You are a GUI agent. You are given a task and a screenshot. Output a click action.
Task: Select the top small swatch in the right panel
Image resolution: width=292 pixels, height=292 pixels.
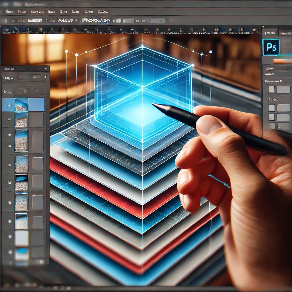[271, 89]
